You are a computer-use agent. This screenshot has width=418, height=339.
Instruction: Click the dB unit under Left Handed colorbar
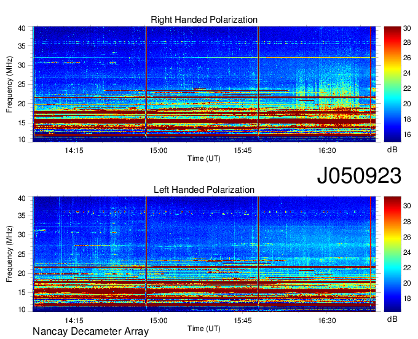point(392,319)
